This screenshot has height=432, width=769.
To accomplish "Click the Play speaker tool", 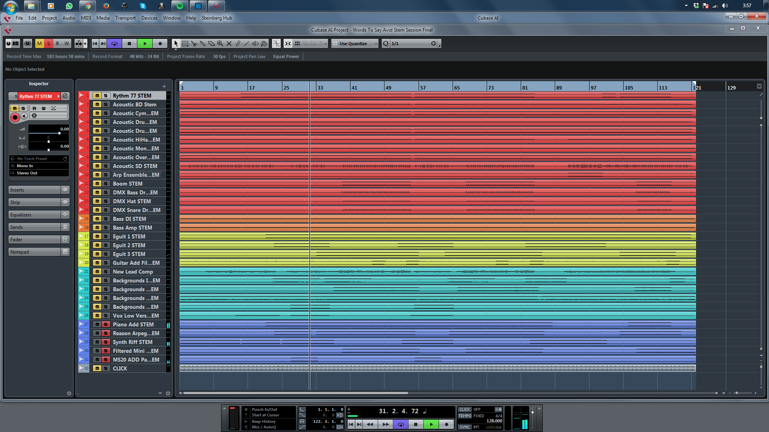I will click(x=256, y=44).
